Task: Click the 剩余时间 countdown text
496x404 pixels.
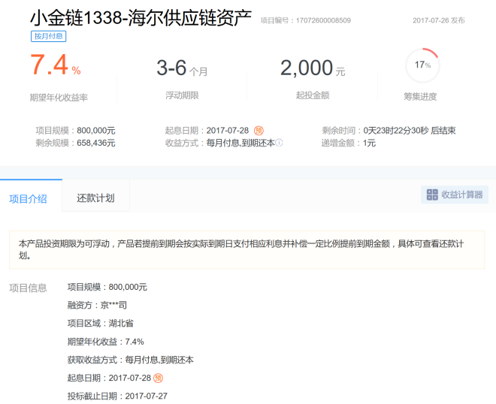Action: [389, 130]
